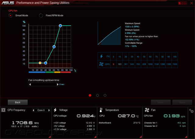Click the red '0' rpm table cell
This screenshot has height=139, width=195.
(113, 64)
